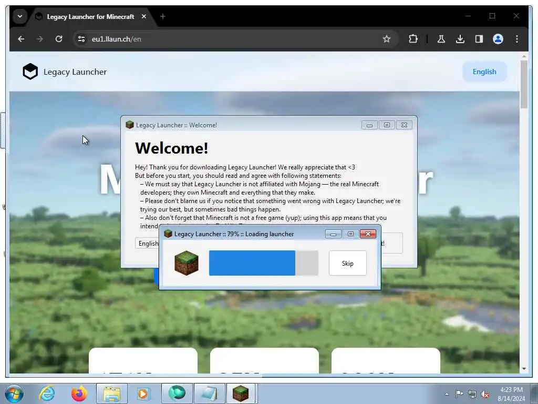Open the Action Center flag icon

(459, 394)
